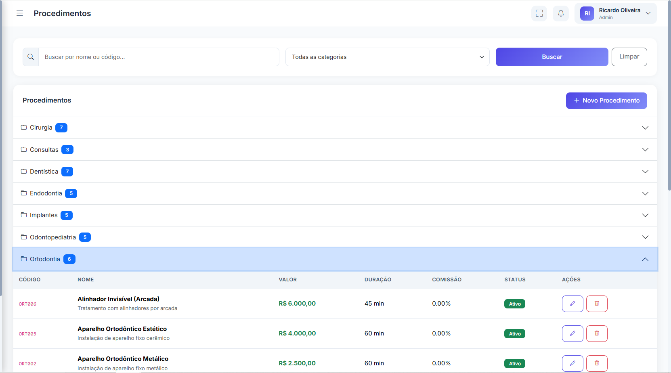Delete the Alinhador Invisível procedure
The height and width of the screenshot is (373, 671).
[596, 304]
